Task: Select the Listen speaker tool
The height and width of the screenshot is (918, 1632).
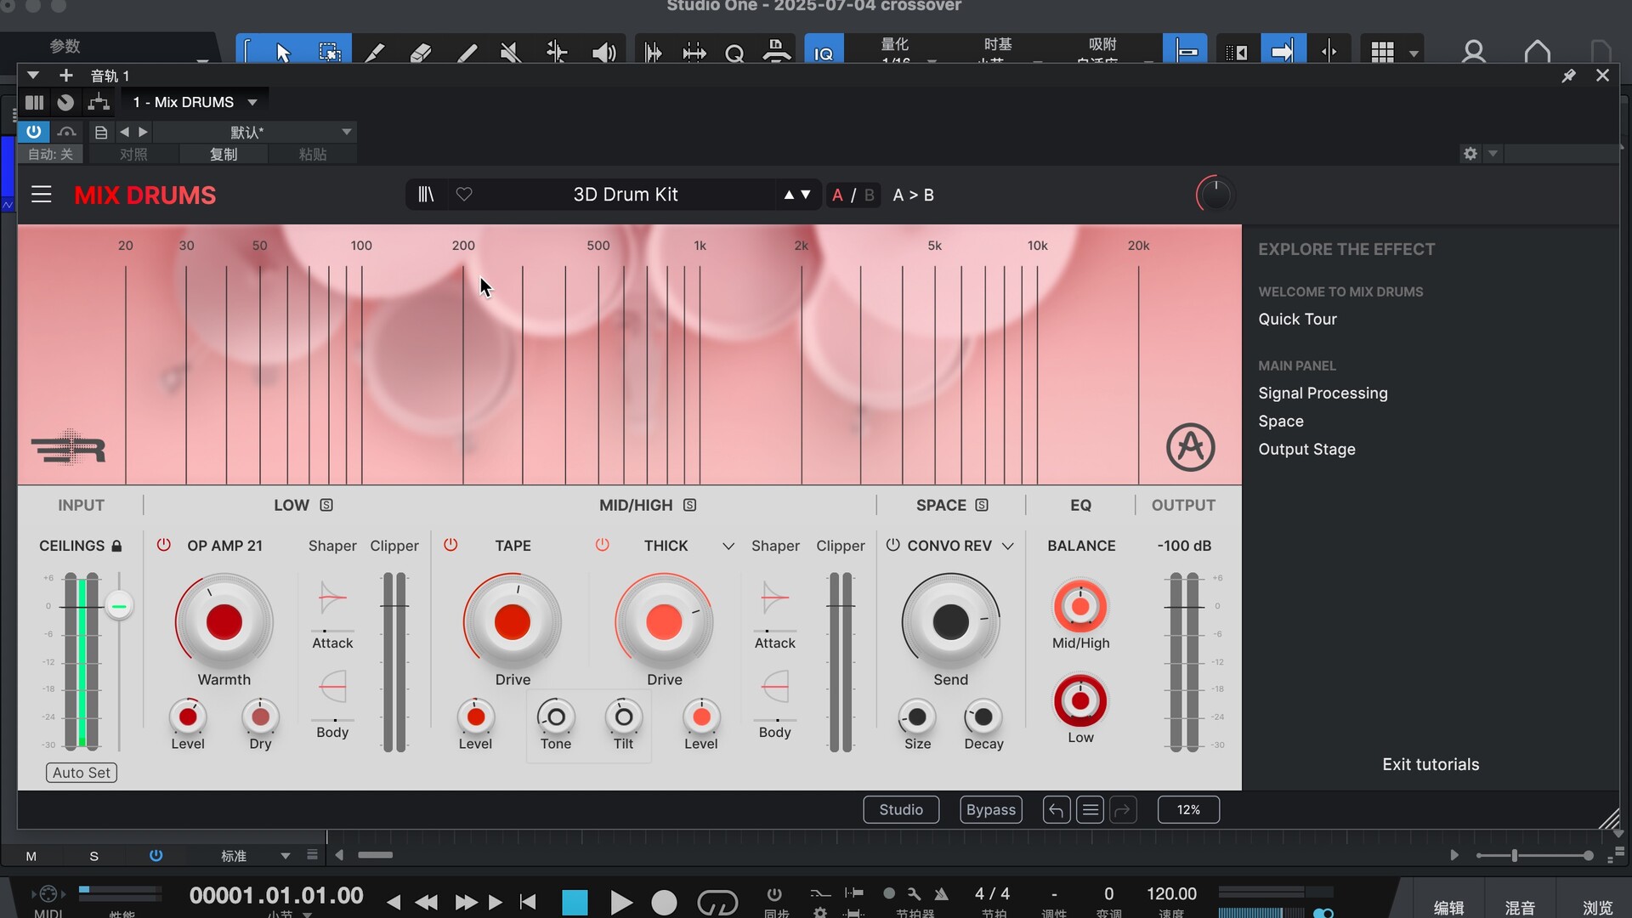Action: pyautogui.click(x=603, y=53)
